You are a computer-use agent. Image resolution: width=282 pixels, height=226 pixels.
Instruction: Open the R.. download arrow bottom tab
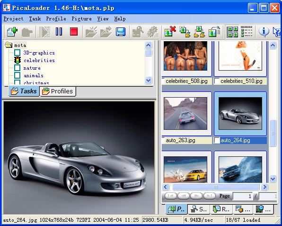(x=221, y=209)
